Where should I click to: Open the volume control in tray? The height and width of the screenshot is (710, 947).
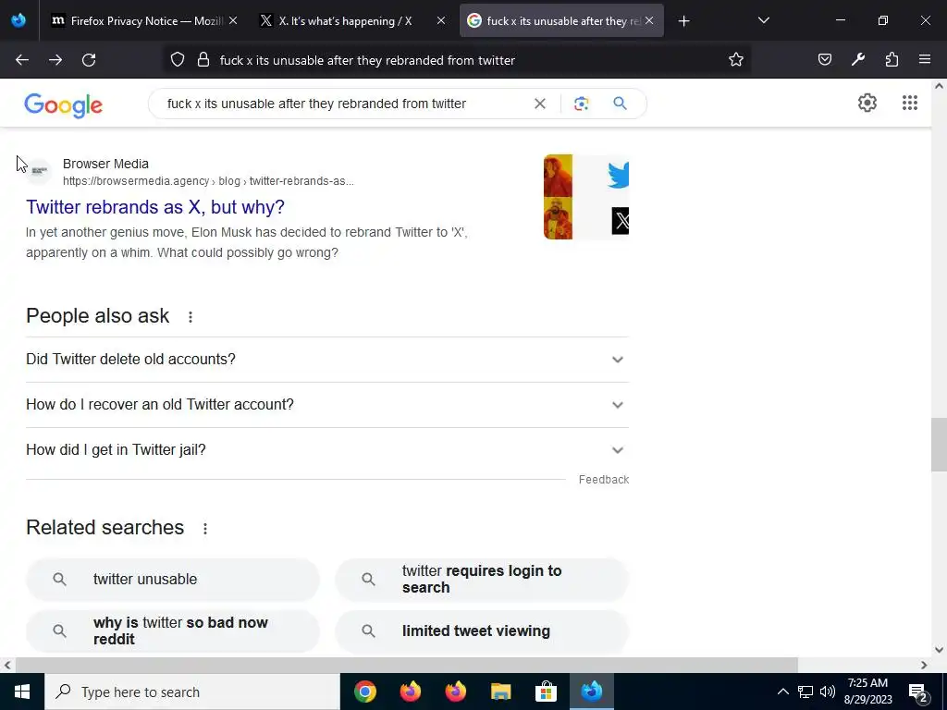click(x=828, y=692)
